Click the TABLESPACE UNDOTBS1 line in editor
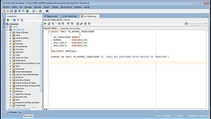The width and height of the screenshot is (211, 119). coord(64,51)
